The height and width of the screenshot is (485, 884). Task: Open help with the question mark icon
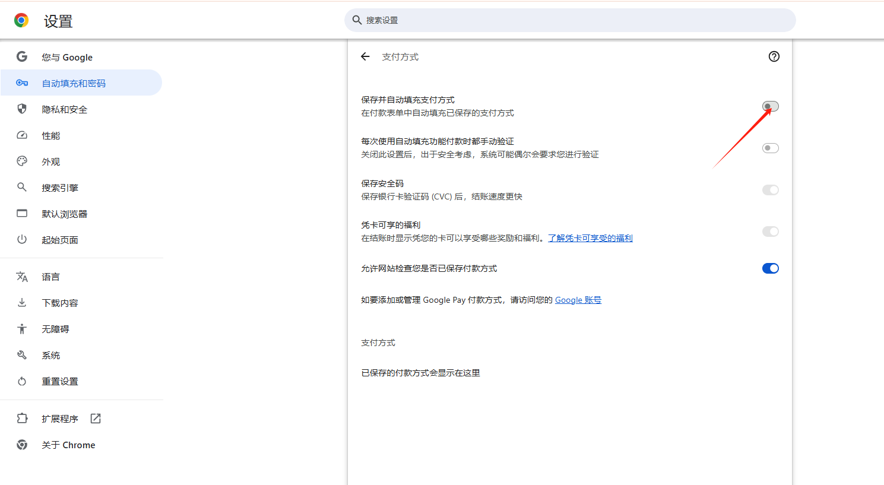(x=774, y=56)
